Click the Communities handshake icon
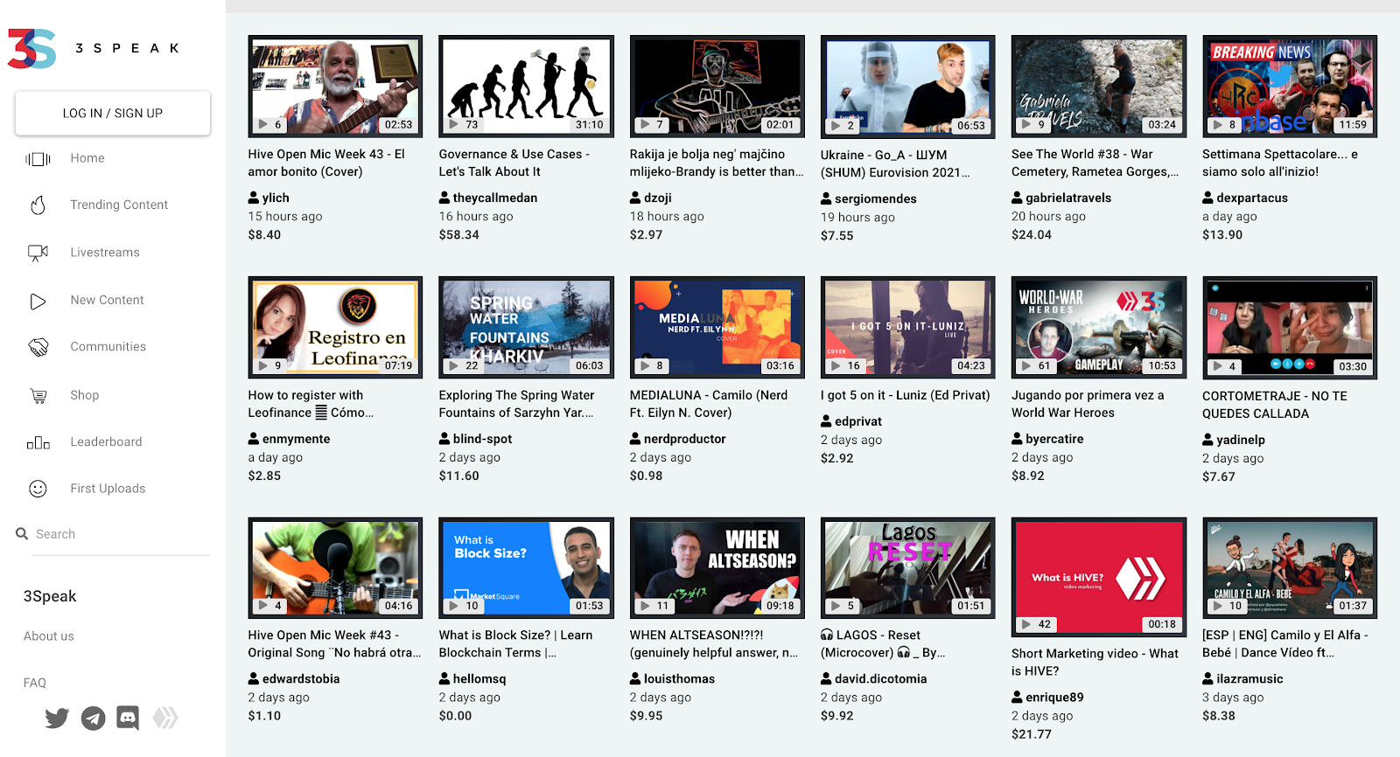Viewport: 1400px width, 757px height. (x=38, y=347)
